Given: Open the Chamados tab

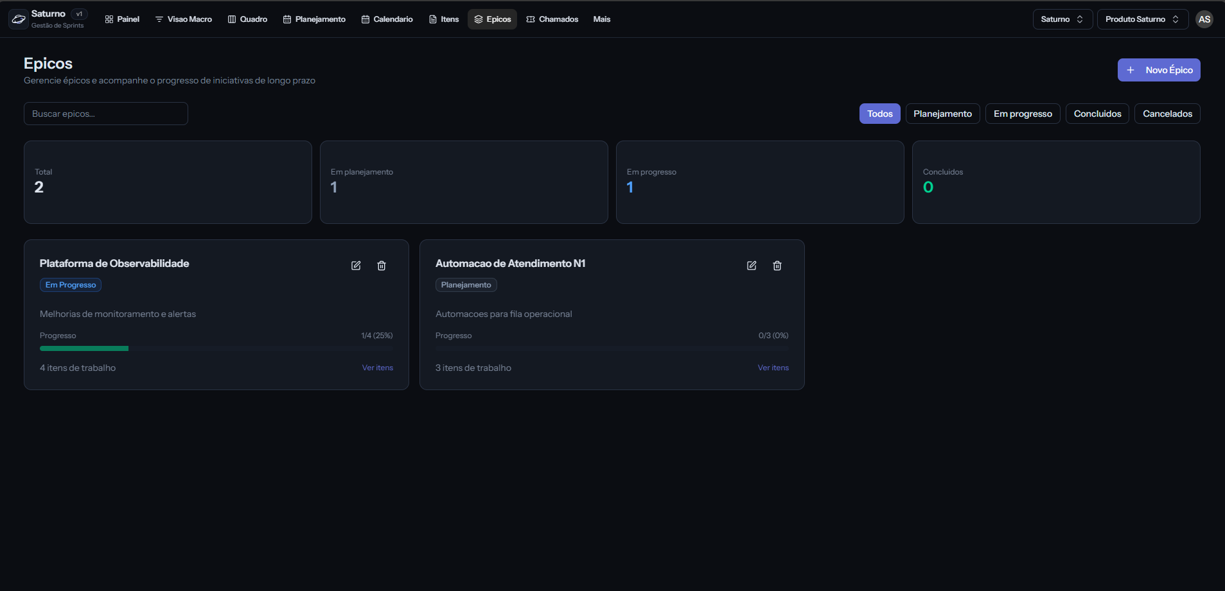Looking at the screenshot, I should coord(552,19).
